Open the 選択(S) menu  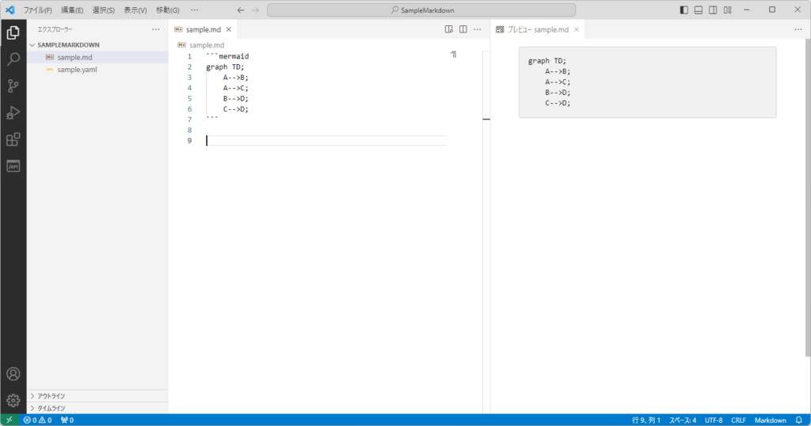pyautogui.click(x=104, y=10)
